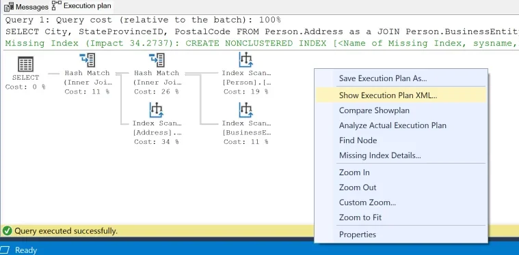Click the '[BusinessE...' label text

pyautogui.click(x=247, y=132)
